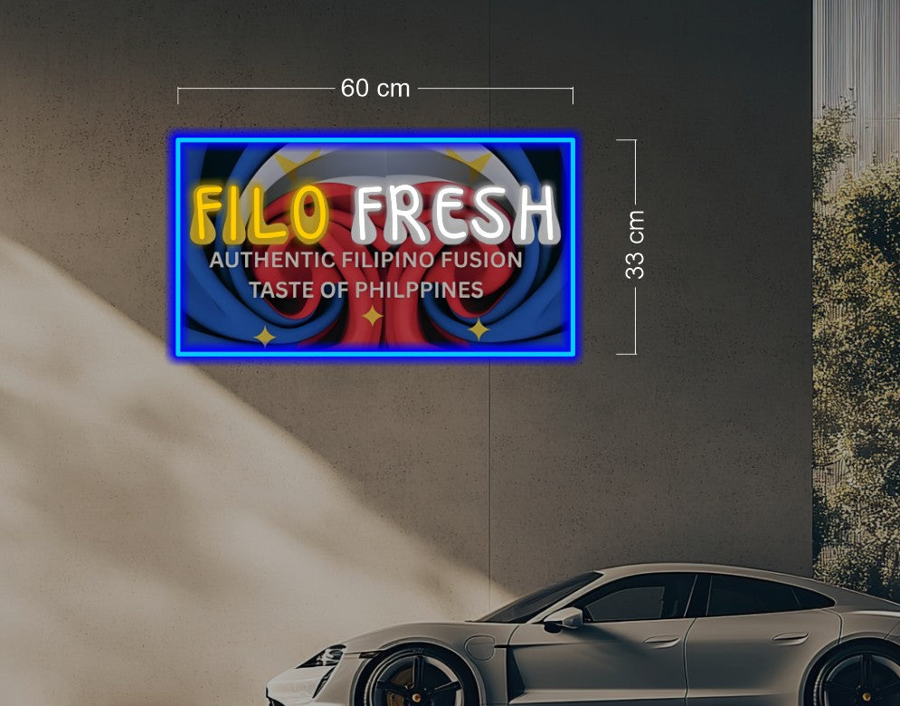Click the 33 cm height label
900x706 pixels.
click(635, 245)
